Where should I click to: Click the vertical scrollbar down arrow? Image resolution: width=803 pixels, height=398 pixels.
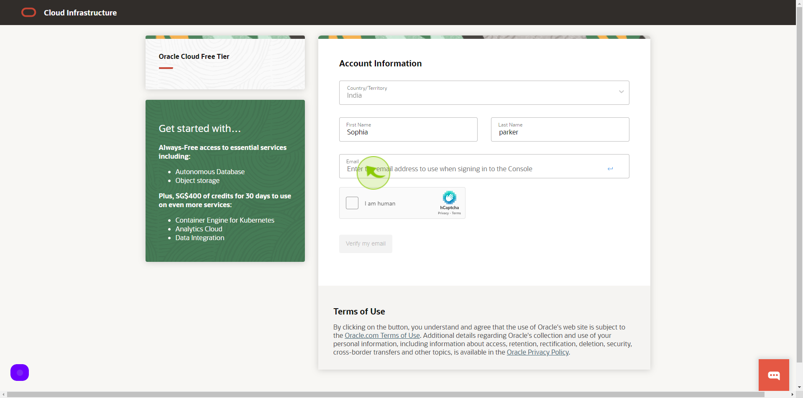pos(800,387)
